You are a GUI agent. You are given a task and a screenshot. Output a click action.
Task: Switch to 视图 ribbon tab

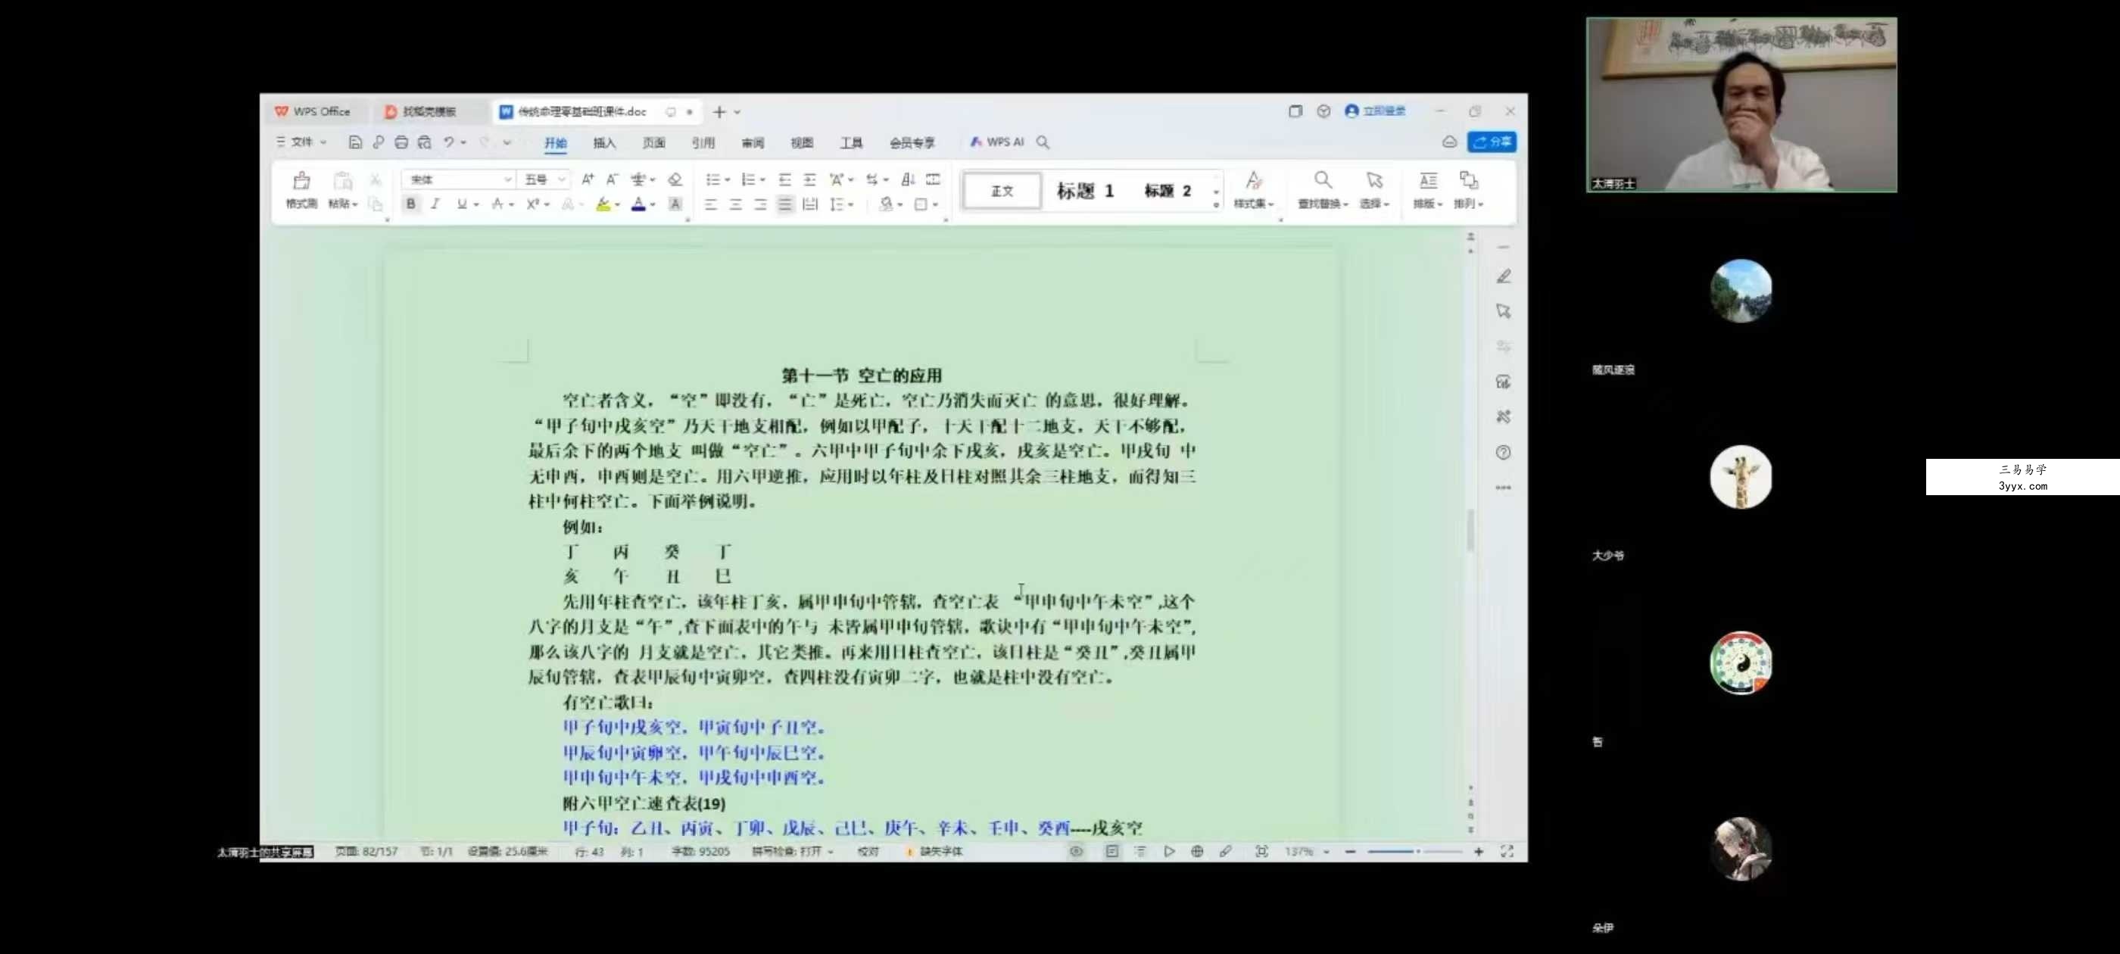(802, 143)
